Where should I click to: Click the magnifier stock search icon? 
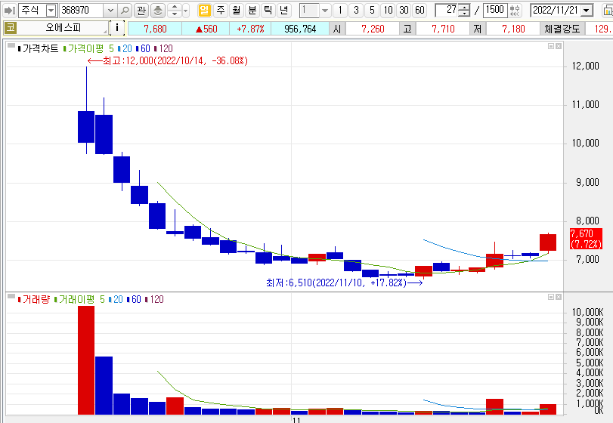pos(124,11)
